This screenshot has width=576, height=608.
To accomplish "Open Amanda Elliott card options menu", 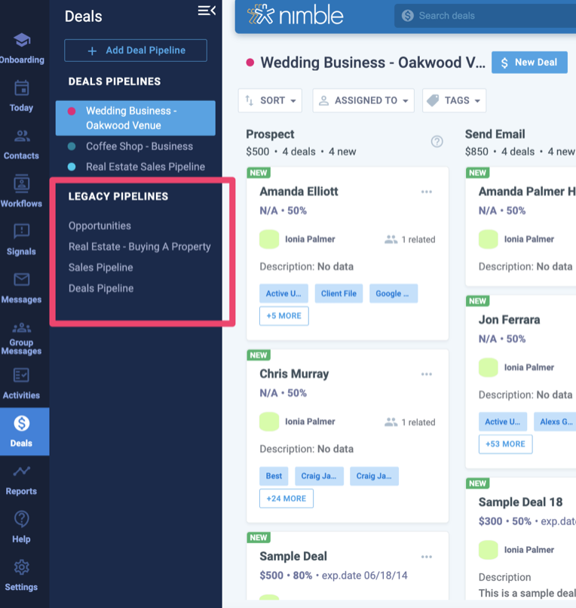I will (427, 192).
